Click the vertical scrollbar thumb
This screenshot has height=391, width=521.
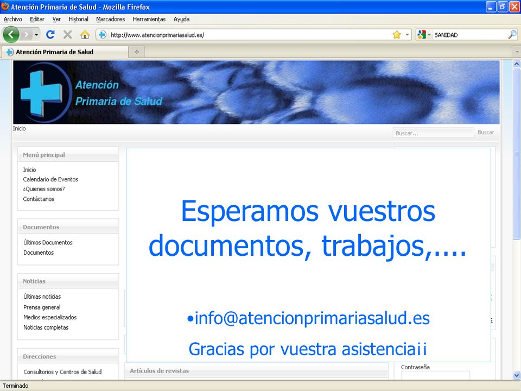[x=517, y=154]
